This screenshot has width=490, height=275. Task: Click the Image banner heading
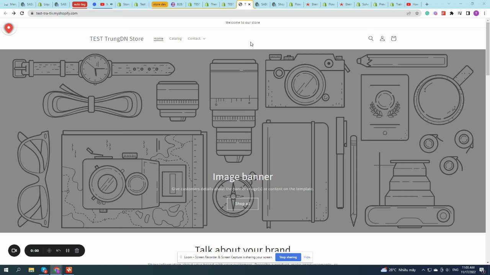(x=243, y=176)
